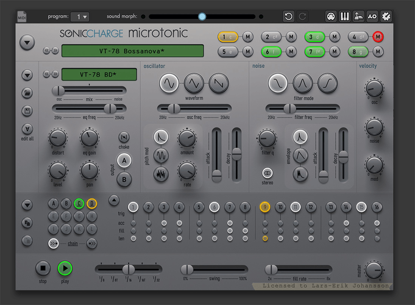The height and width of the screenshot is (305, 415).
Task: Select pattern D
Action: [92, 204]
